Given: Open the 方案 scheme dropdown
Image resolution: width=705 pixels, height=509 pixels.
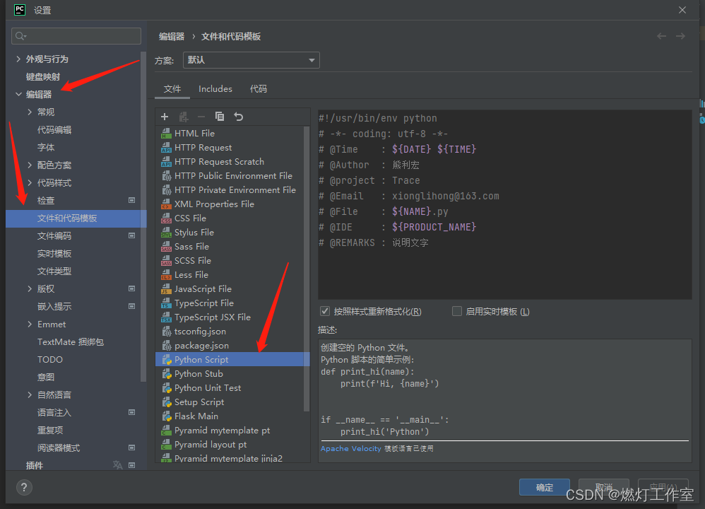Looking at the screenshot, I should tap(251, 60).
